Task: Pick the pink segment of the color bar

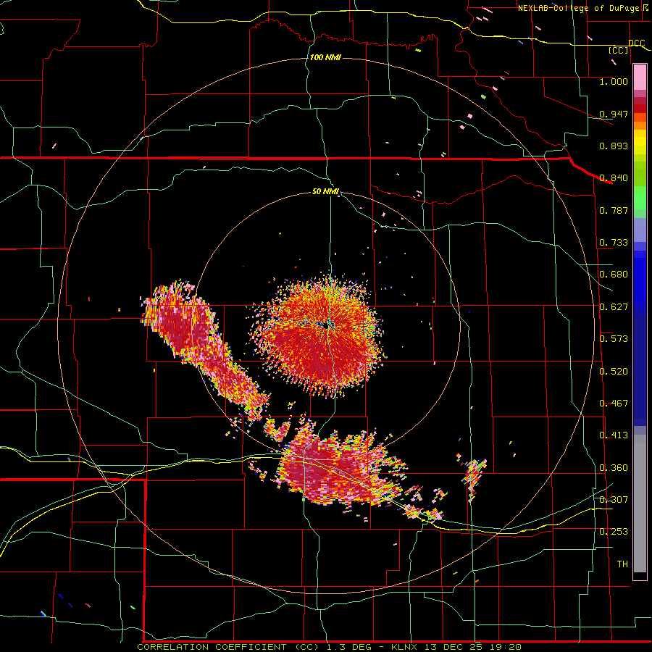Action: (x=640, y=78)
